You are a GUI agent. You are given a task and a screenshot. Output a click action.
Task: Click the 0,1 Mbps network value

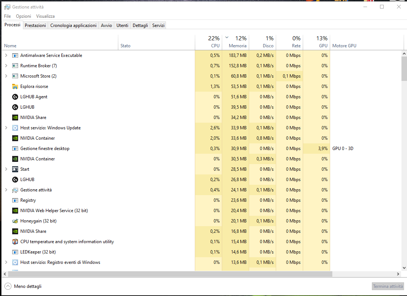coord(292,76)
